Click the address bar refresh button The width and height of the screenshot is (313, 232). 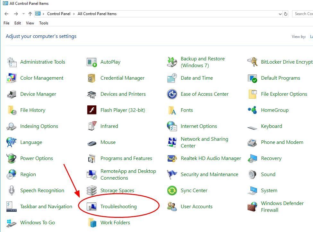tap(286, 14)
